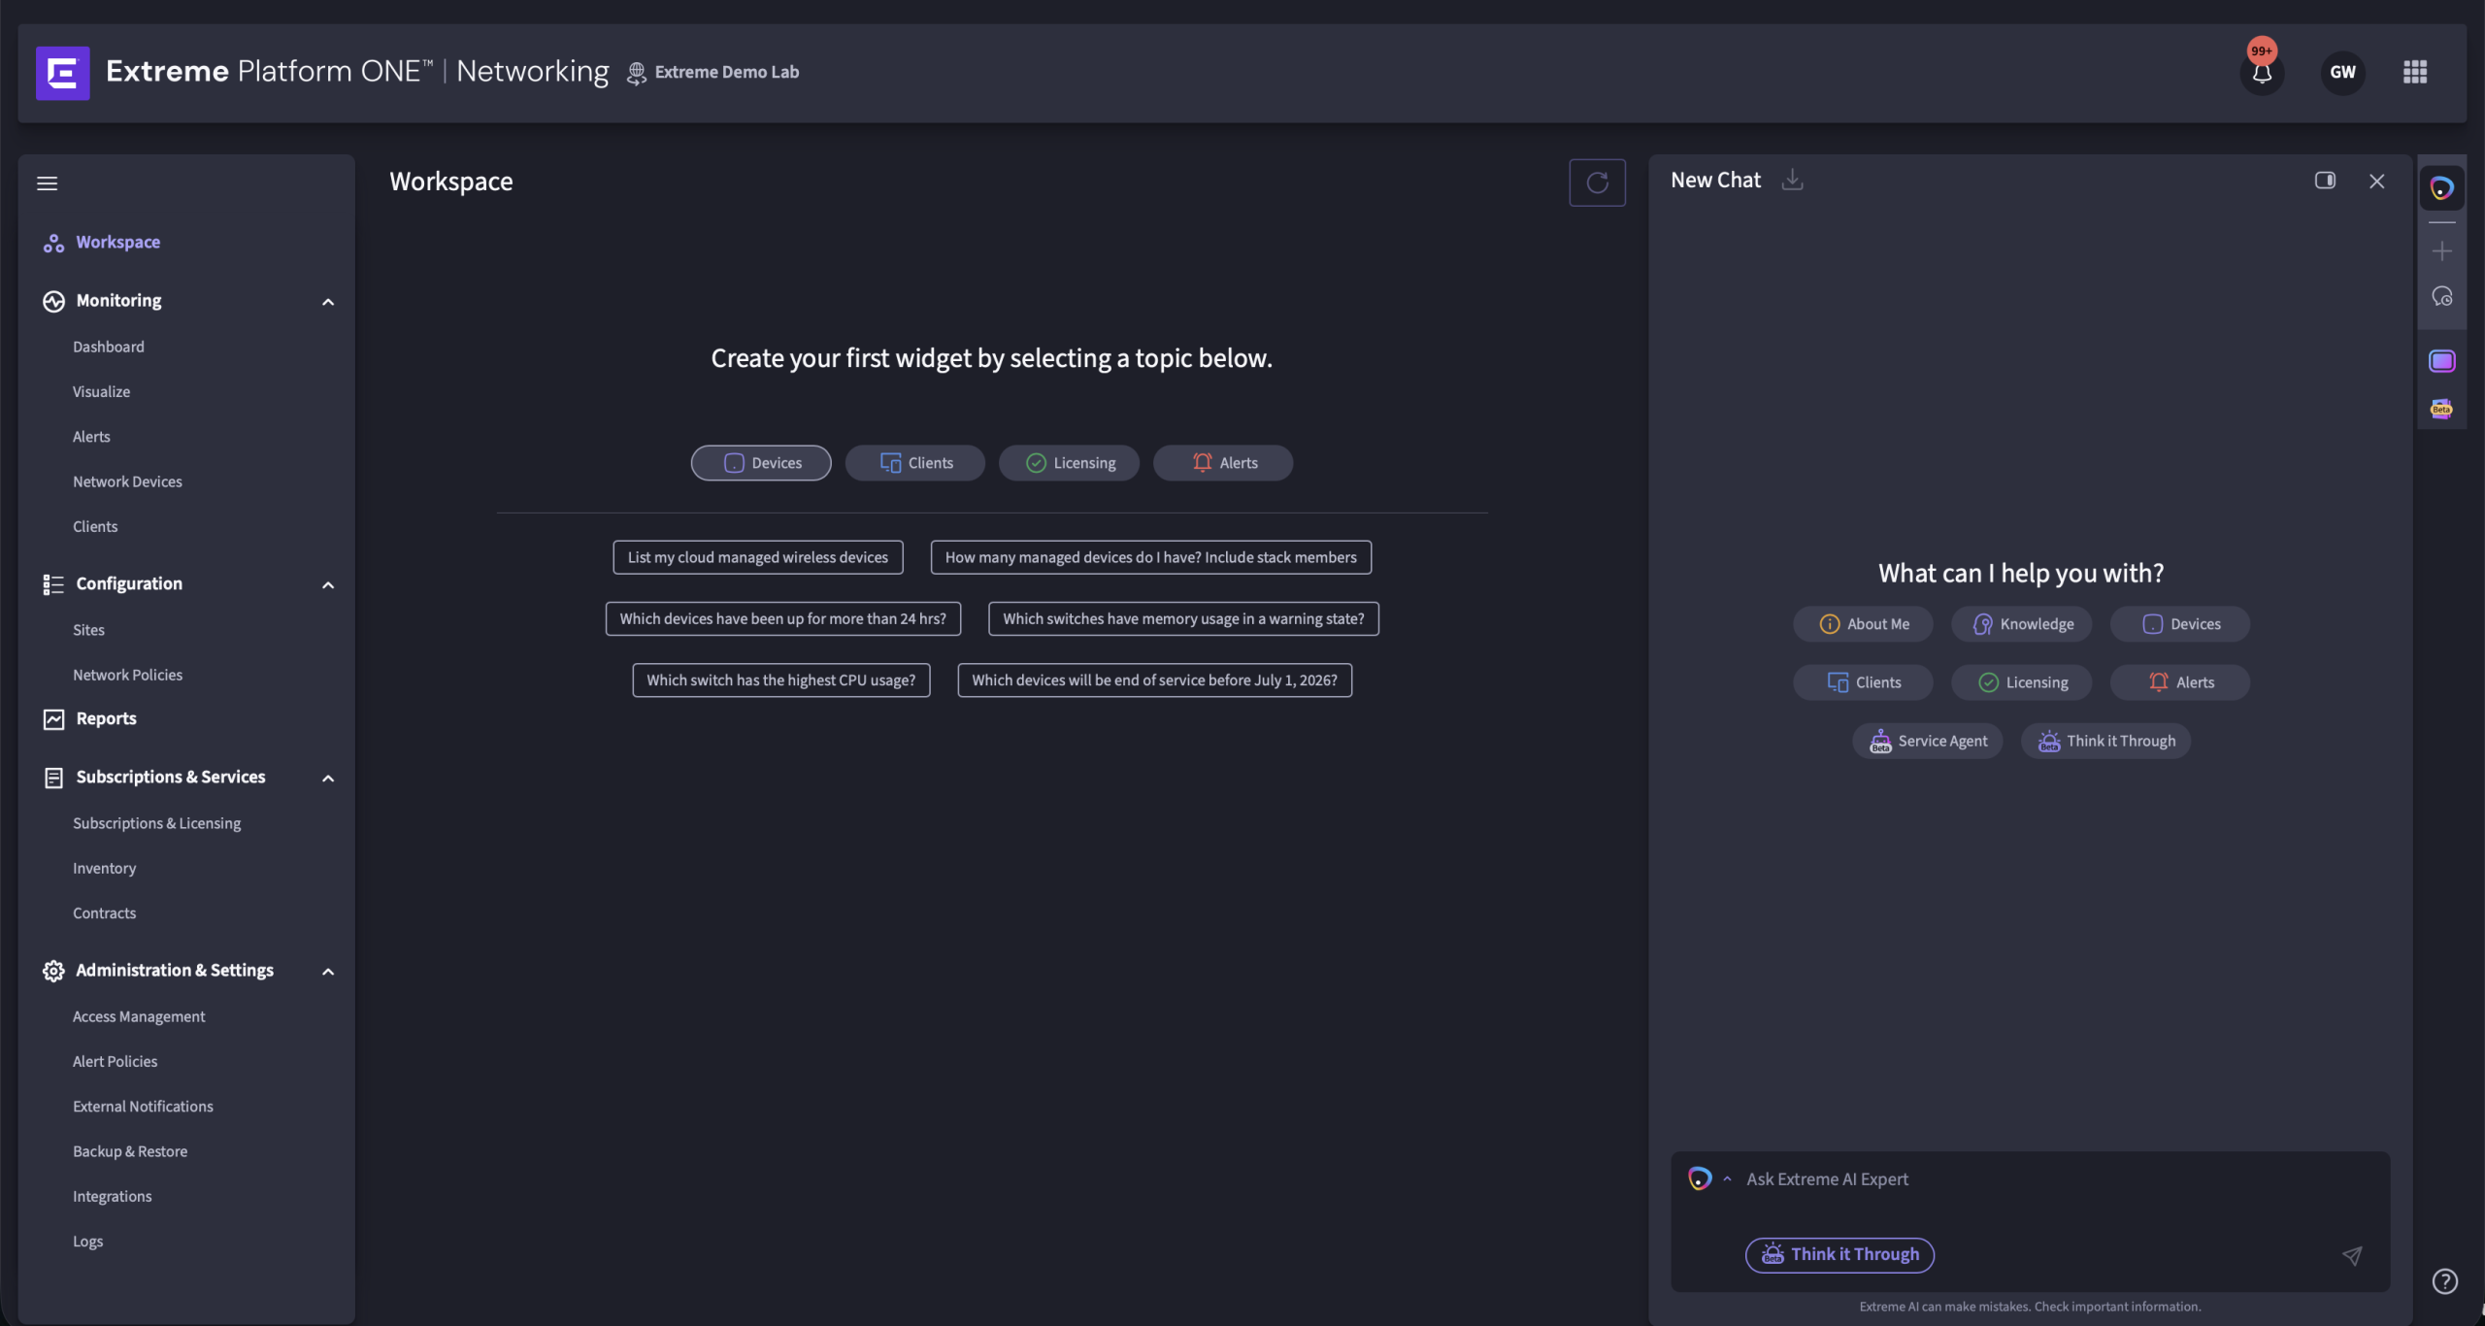Click the Knowledge chip in chat
2485x1326 pixels.
click(x=2022, y=624)
